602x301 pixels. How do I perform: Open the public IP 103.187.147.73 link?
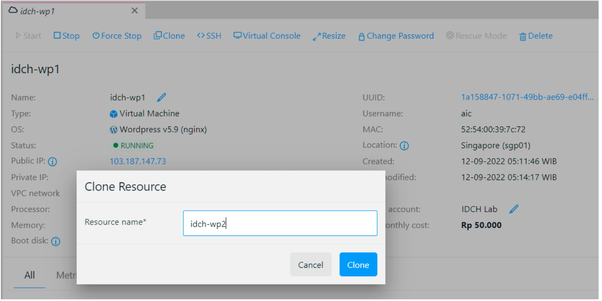[138, 161]
